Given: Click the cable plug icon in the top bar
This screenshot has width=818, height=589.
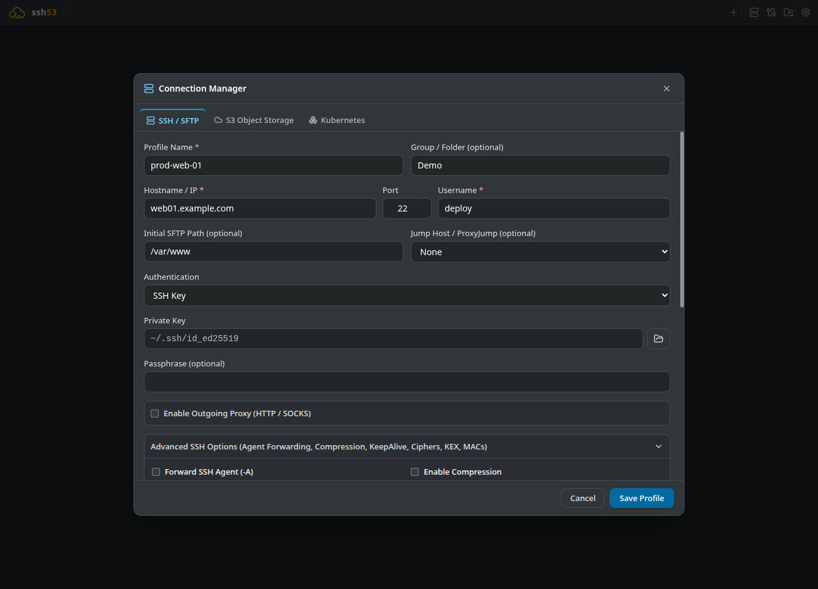Looking at the screenshot, I should 771,12.
